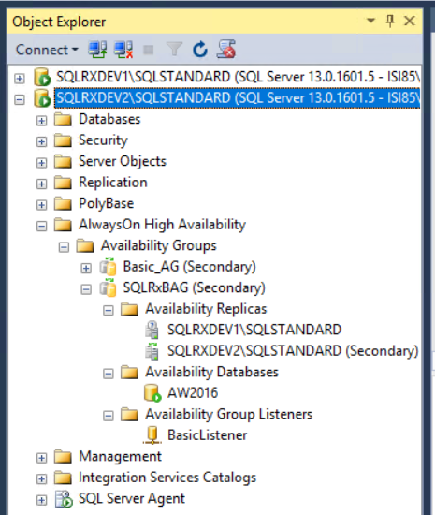Collapse the Availability Replicas folder
435x515 pixels.
(108, 310)
